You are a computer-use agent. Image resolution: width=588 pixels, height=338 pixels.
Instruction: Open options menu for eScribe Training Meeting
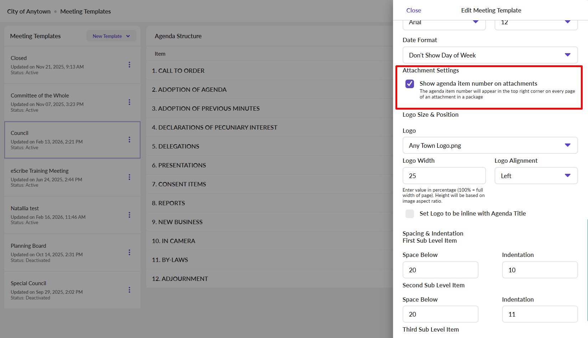[129, 177]
